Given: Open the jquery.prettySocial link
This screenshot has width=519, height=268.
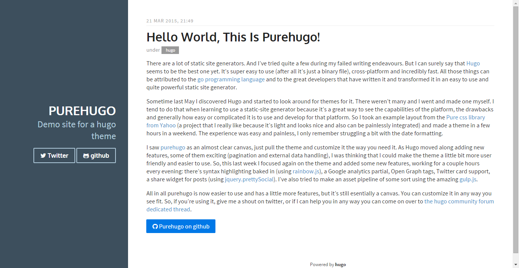Looking at the screenshot, I should point(250,179).
